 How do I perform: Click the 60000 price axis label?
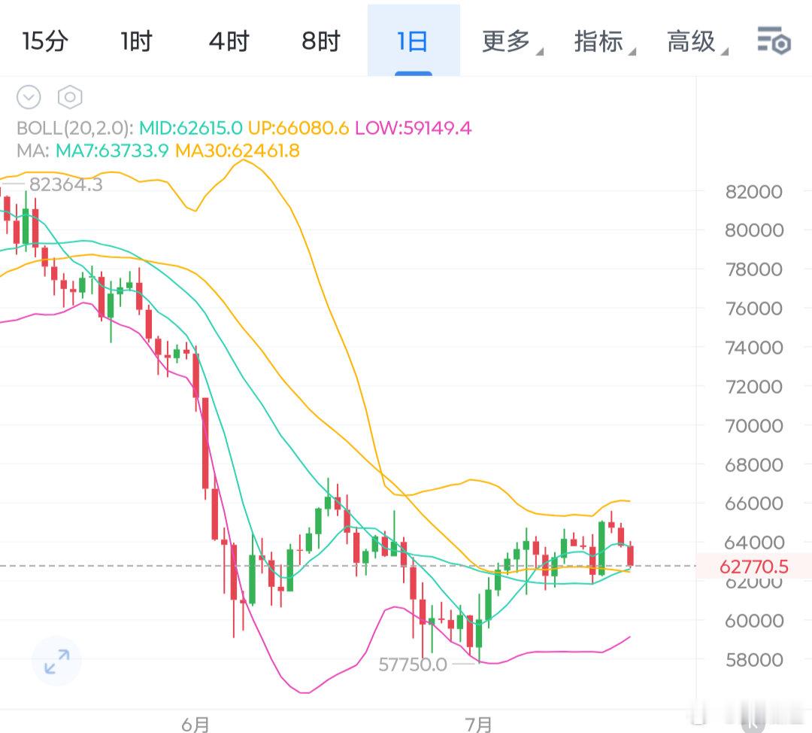coord(753,621)
